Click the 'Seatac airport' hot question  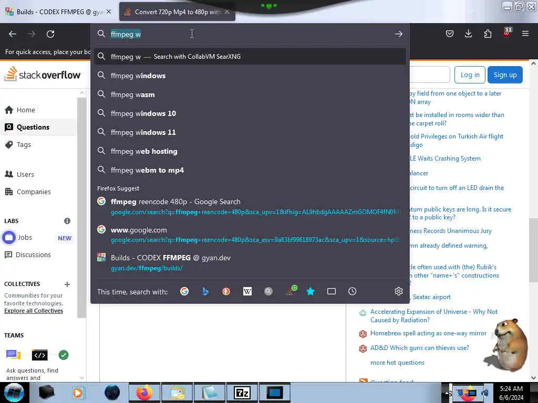431,297
